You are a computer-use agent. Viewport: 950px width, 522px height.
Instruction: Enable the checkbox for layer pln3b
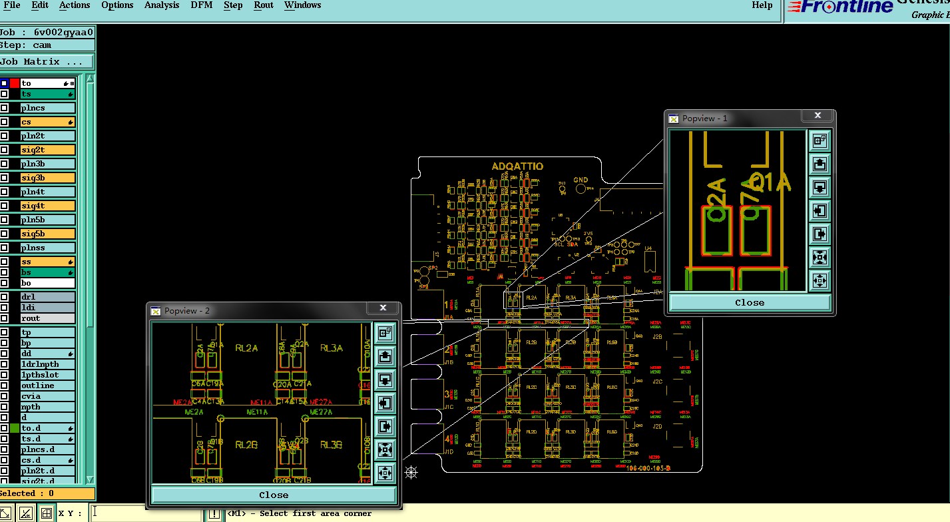[4, 164]
